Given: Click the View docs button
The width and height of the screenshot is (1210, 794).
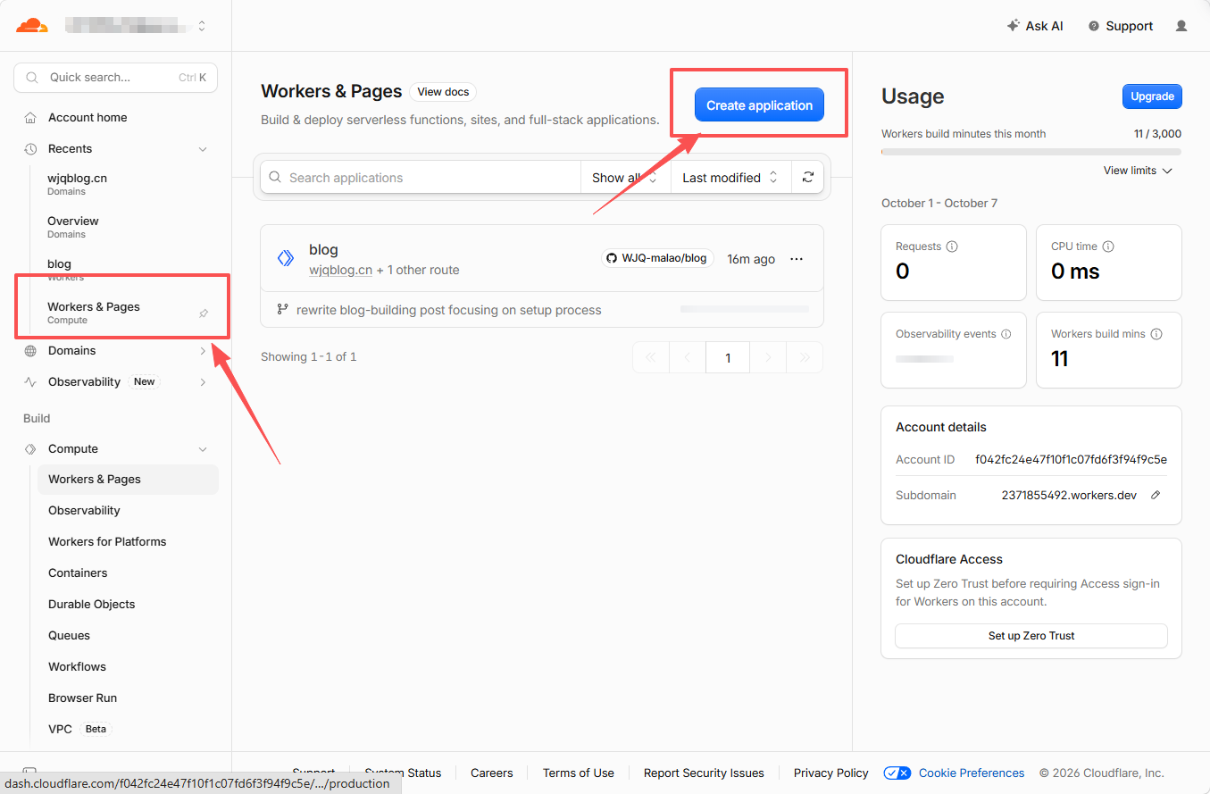Looking at the screenshot, I should coord(443,92).
